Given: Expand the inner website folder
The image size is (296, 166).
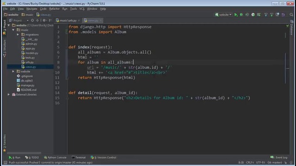Looking at the screenshot, I should [13, 71].
